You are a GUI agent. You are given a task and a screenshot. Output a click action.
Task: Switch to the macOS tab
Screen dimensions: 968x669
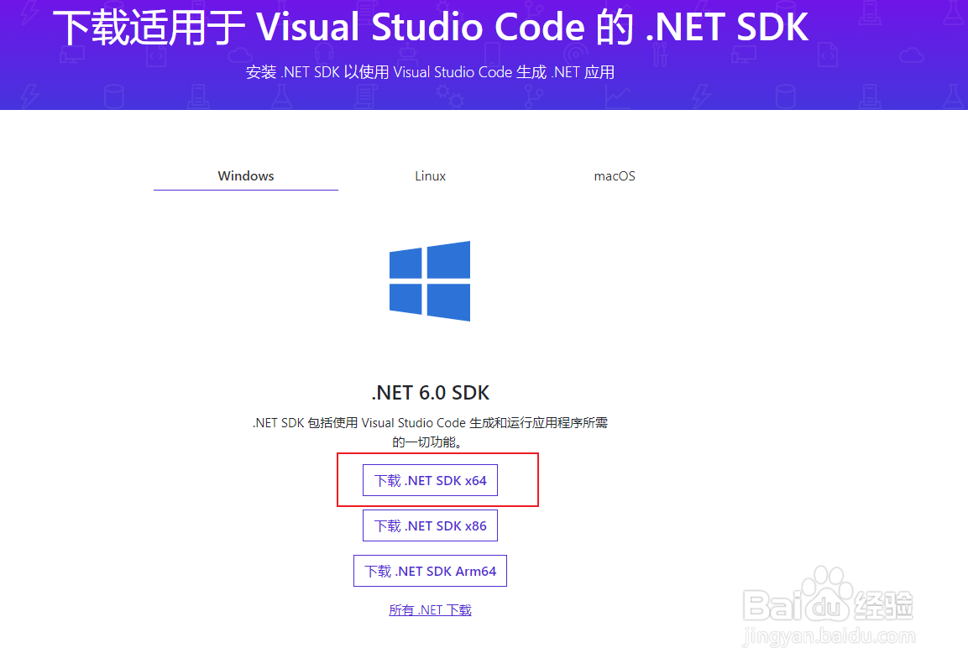click(x=615, y=176)
